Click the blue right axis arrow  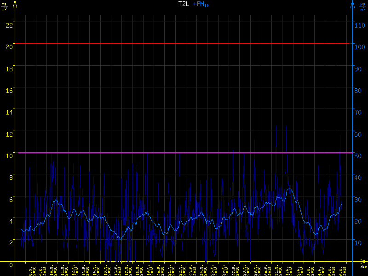(353, 4)
